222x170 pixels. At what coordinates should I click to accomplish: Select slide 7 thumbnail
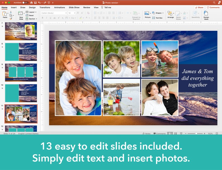[x=21, y=31]
